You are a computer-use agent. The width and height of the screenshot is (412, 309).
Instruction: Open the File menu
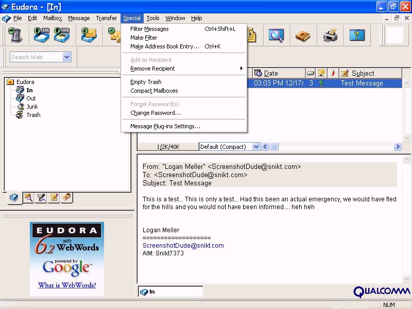(18, 18)
